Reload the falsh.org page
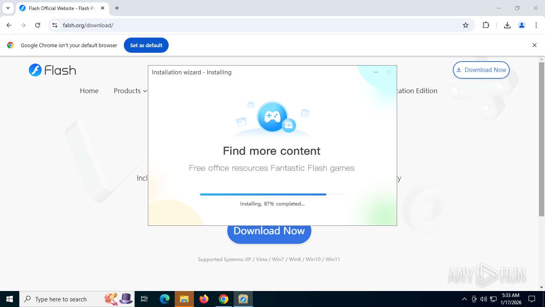 pyautogui.click(x=38, y=25)
